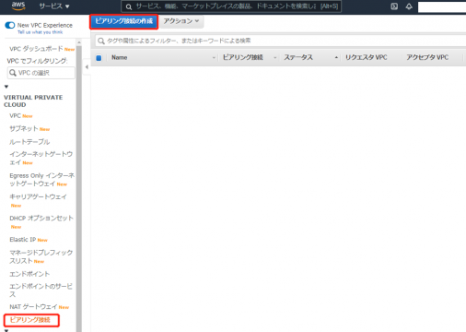
Task: Open Tell us what you think link
Action: (x=40, y=32)
